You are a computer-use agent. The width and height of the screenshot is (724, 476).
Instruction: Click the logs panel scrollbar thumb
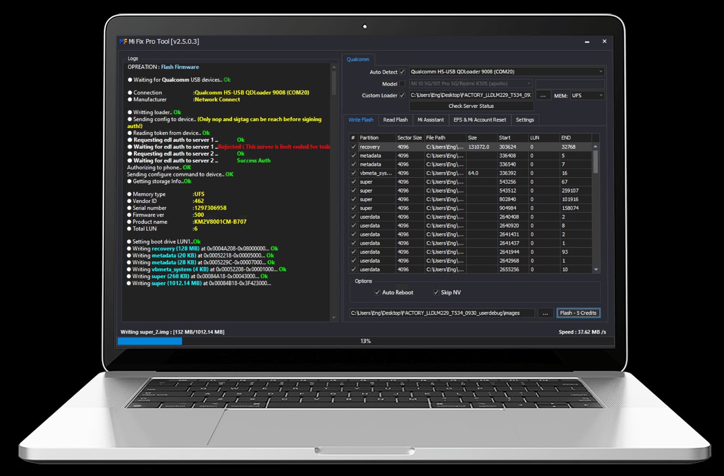coord(333,83)
